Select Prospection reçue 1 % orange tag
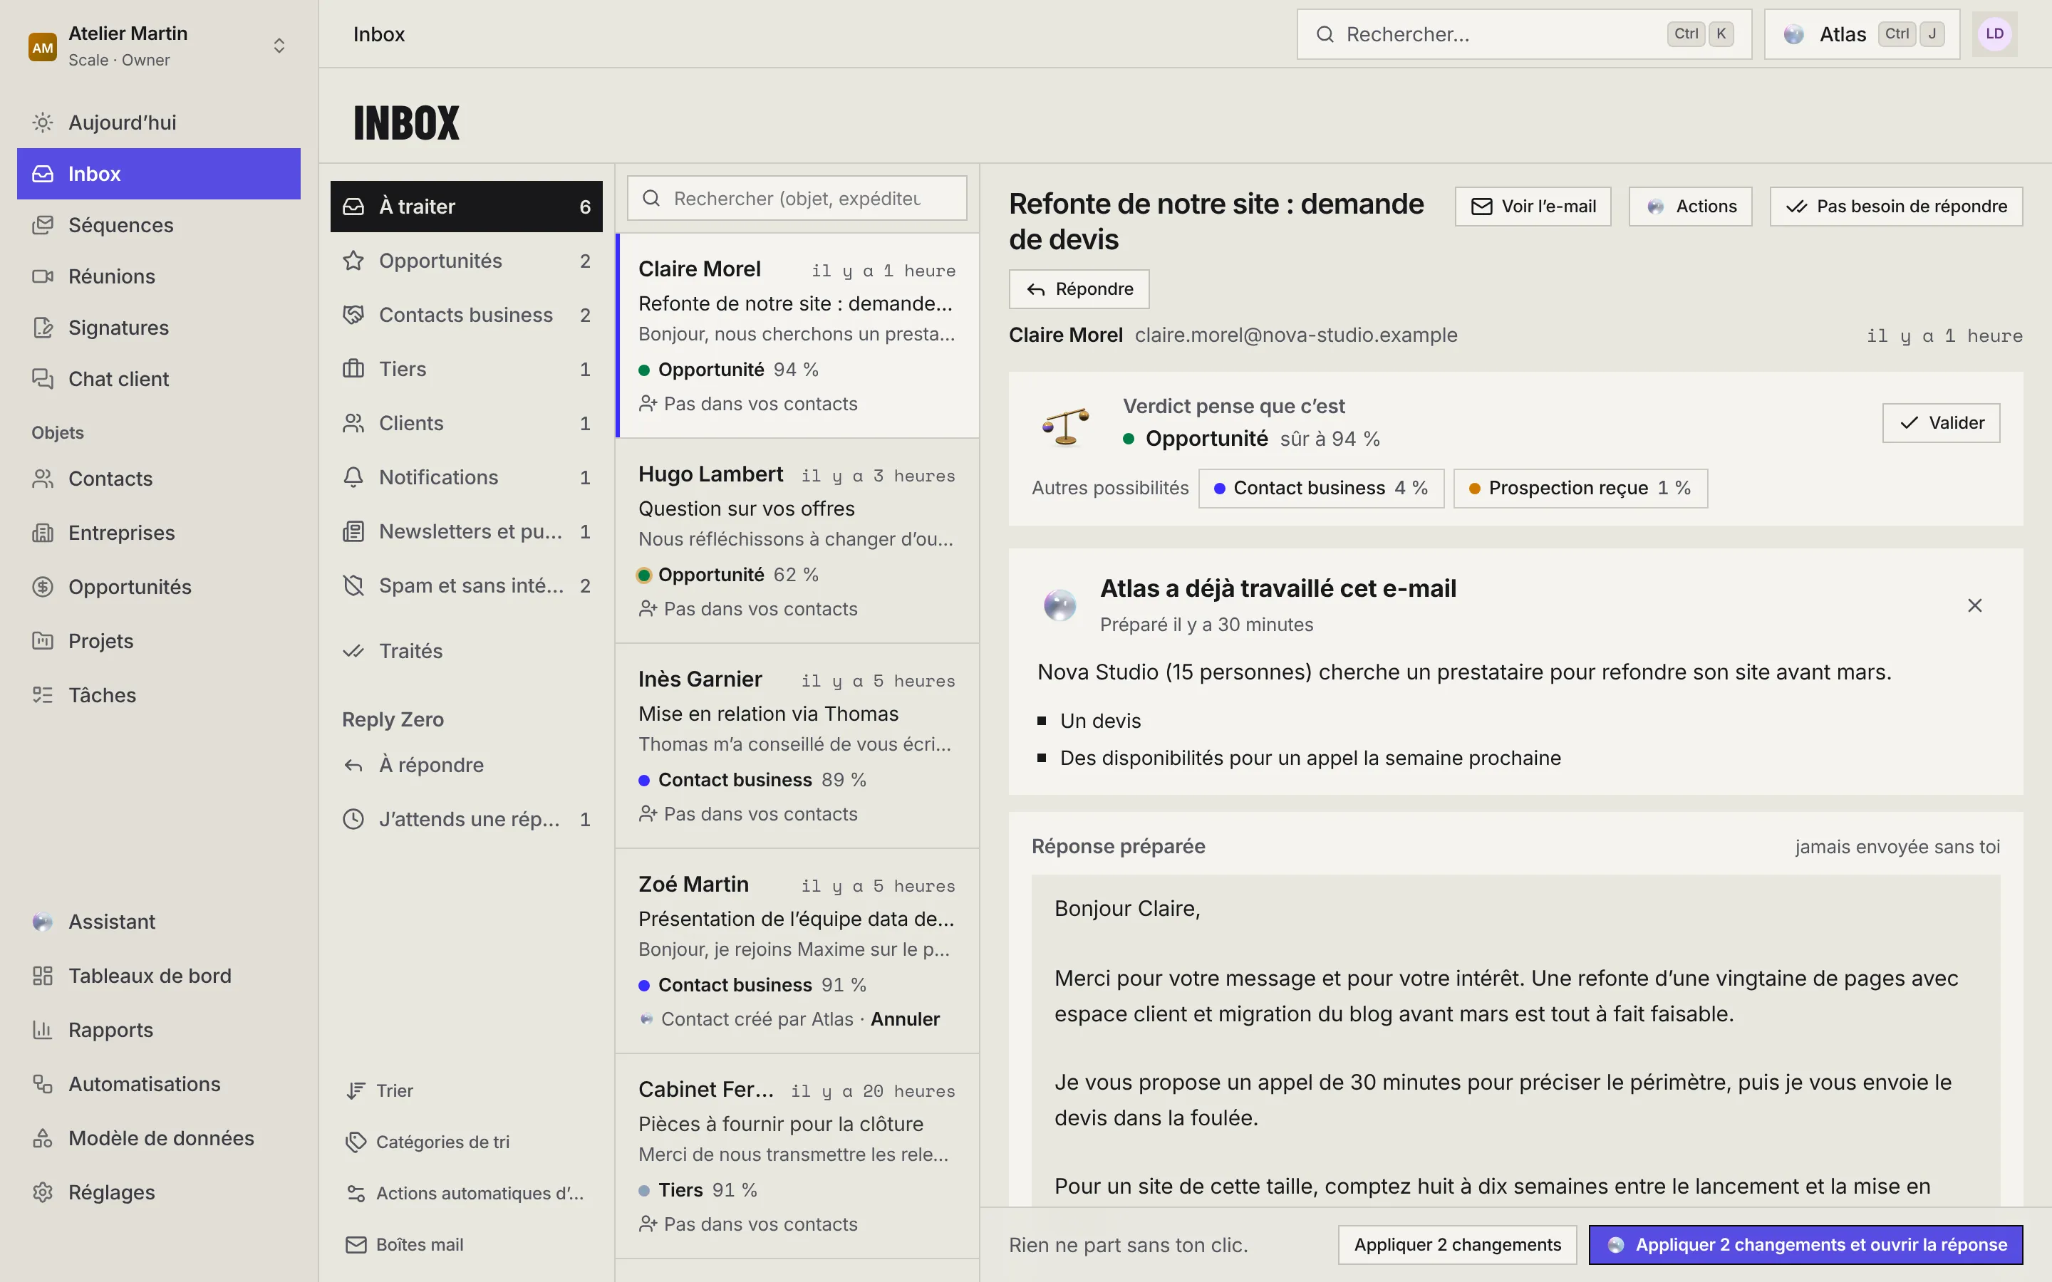 click(1580, 489)
